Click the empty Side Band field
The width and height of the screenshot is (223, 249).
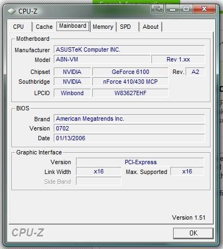pyautogui.click(x=99, y=181)
